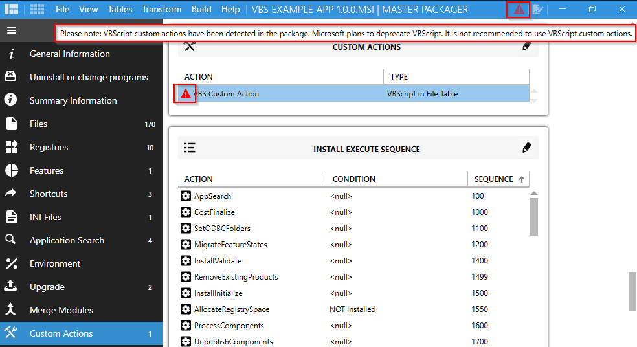Click the NOT Installed condition cell
The image size is (637, 347).
(x=353, y=309)
